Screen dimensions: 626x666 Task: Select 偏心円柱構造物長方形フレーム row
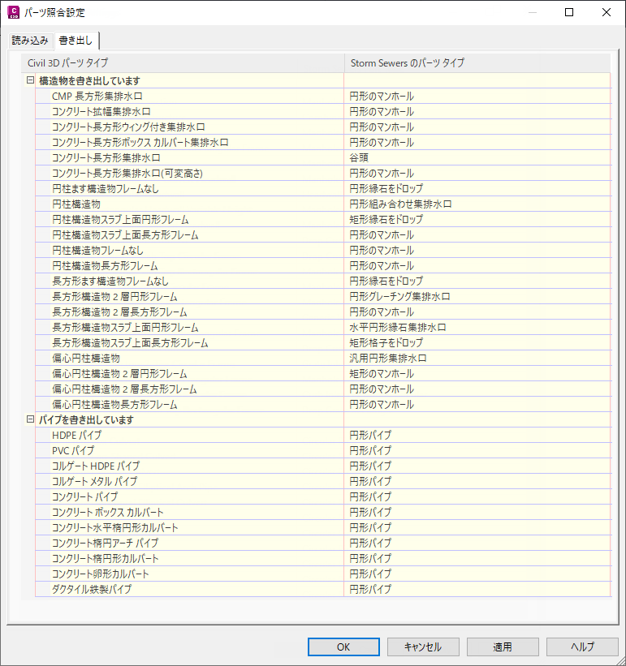(x=323, y=404)
